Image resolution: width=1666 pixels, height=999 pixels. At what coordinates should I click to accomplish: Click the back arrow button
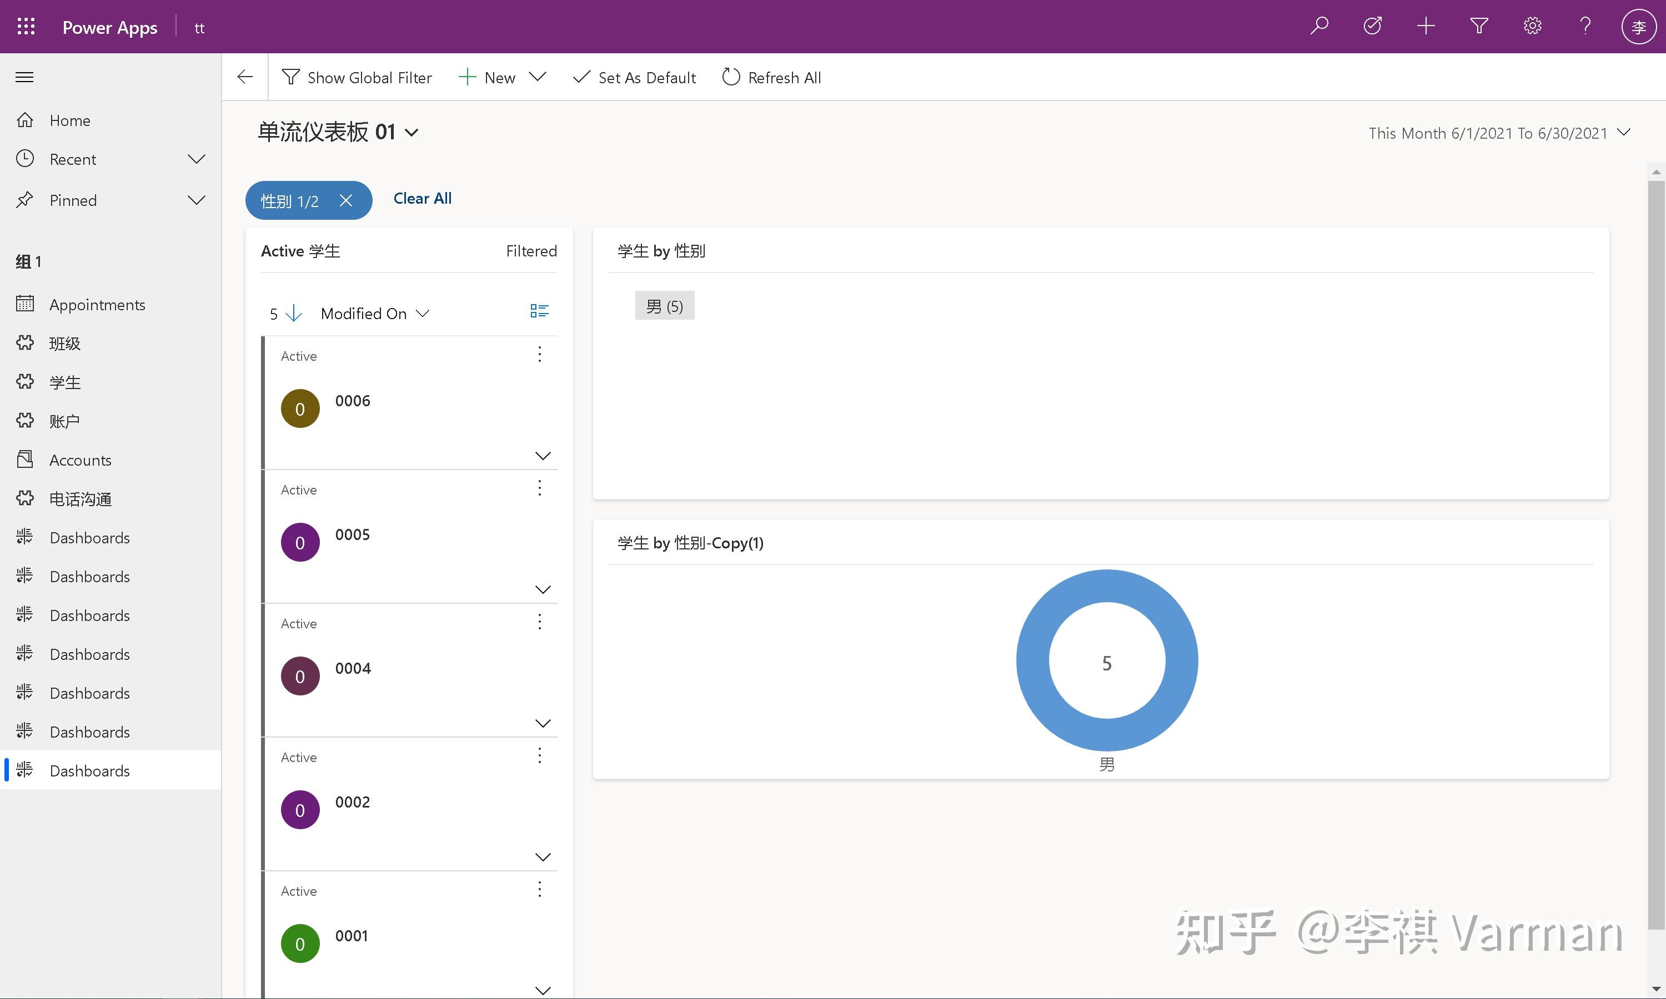245,77
